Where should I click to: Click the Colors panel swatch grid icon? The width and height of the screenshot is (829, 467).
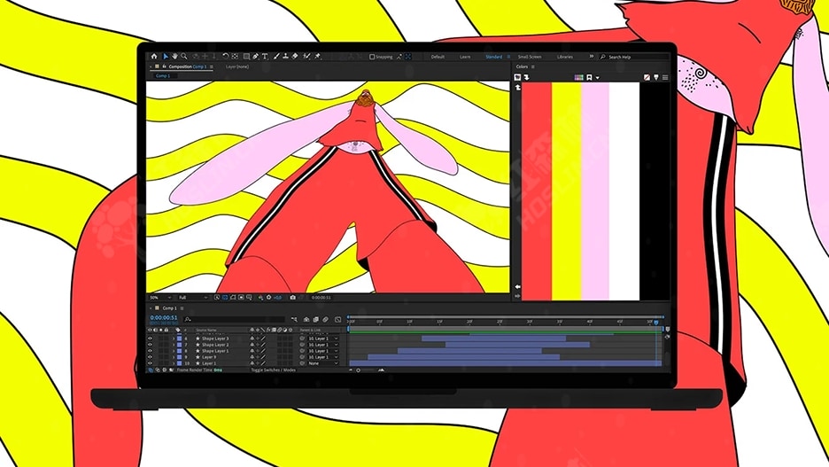pyautogui.click(x=579, y=77)
